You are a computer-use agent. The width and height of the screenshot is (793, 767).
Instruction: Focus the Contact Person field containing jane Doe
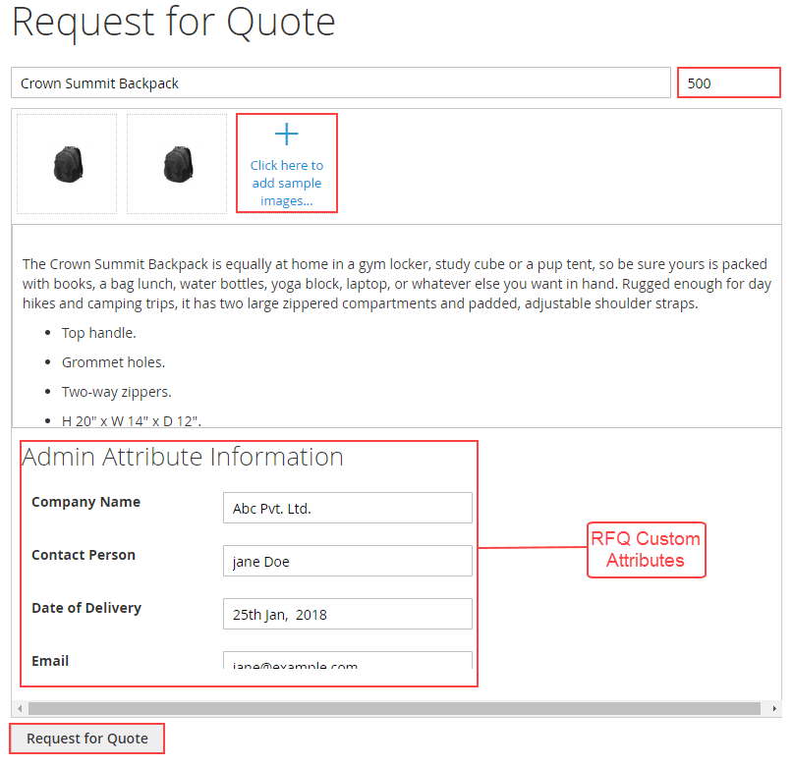coord(347,562)
